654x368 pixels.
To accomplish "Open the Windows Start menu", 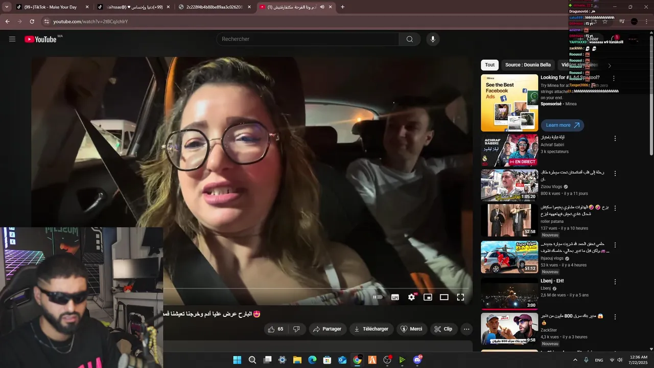I will point(237,360).
